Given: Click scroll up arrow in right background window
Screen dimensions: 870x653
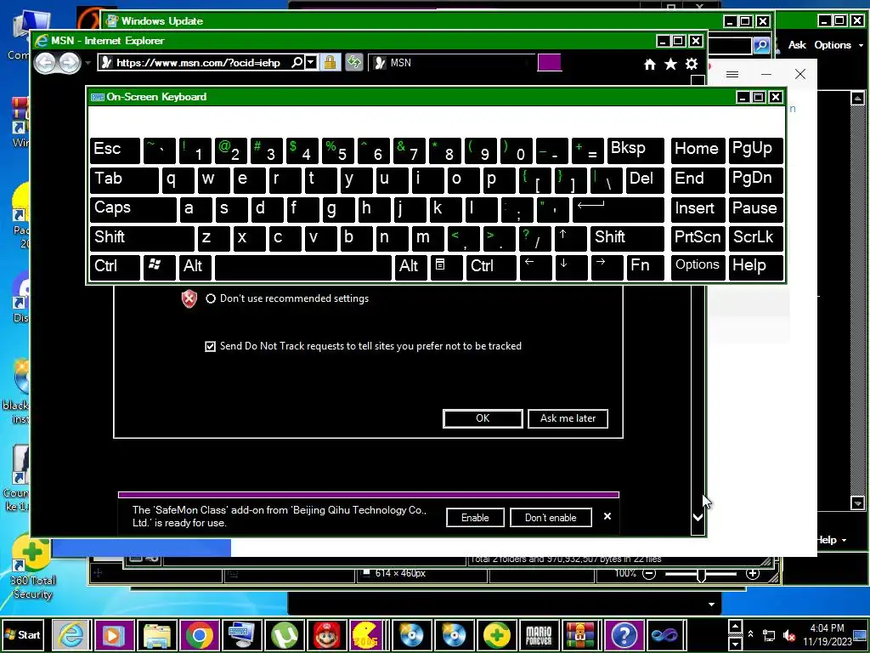Looking at the screenshot, I should click(x=857, y=99).
